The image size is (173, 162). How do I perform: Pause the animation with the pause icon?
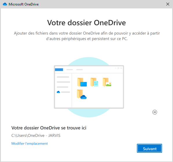[155, 112]
